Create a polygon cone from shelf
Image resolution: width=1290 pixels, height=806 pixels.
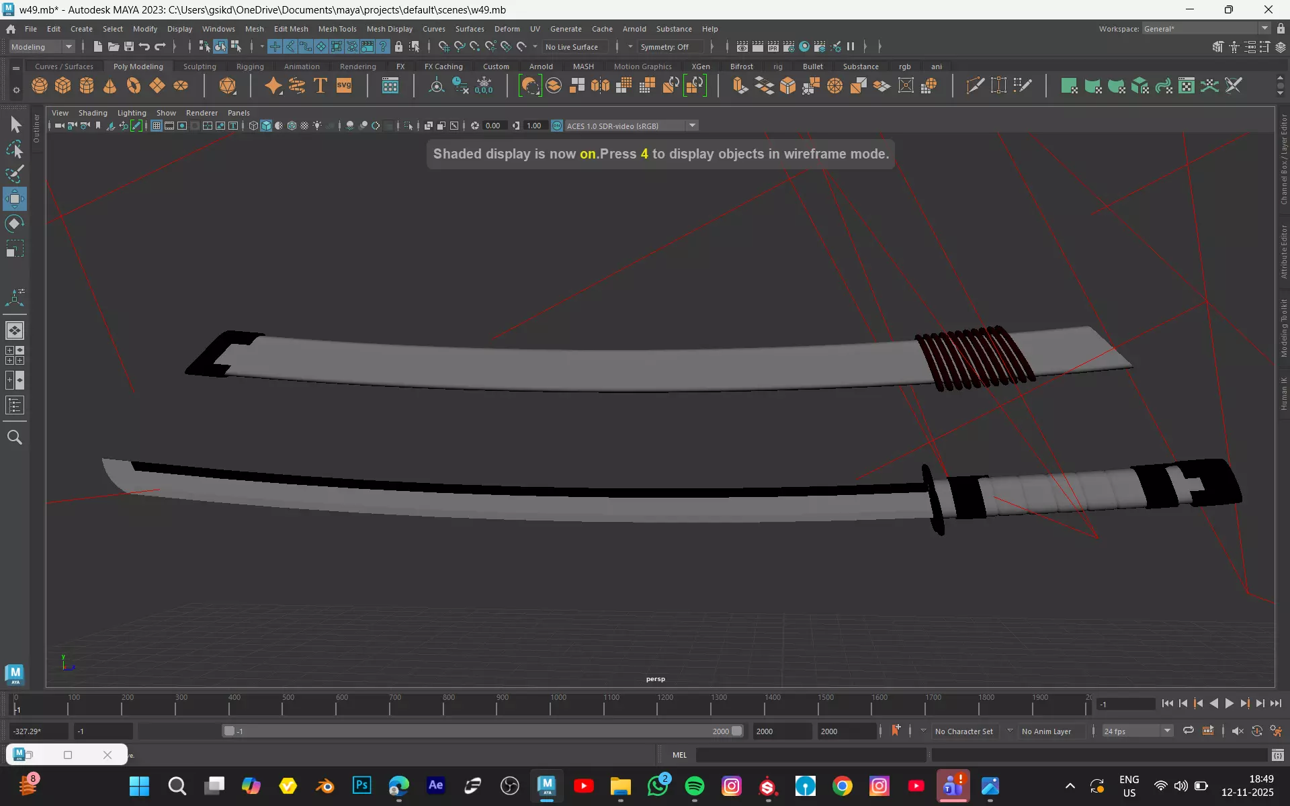point(110,86)
